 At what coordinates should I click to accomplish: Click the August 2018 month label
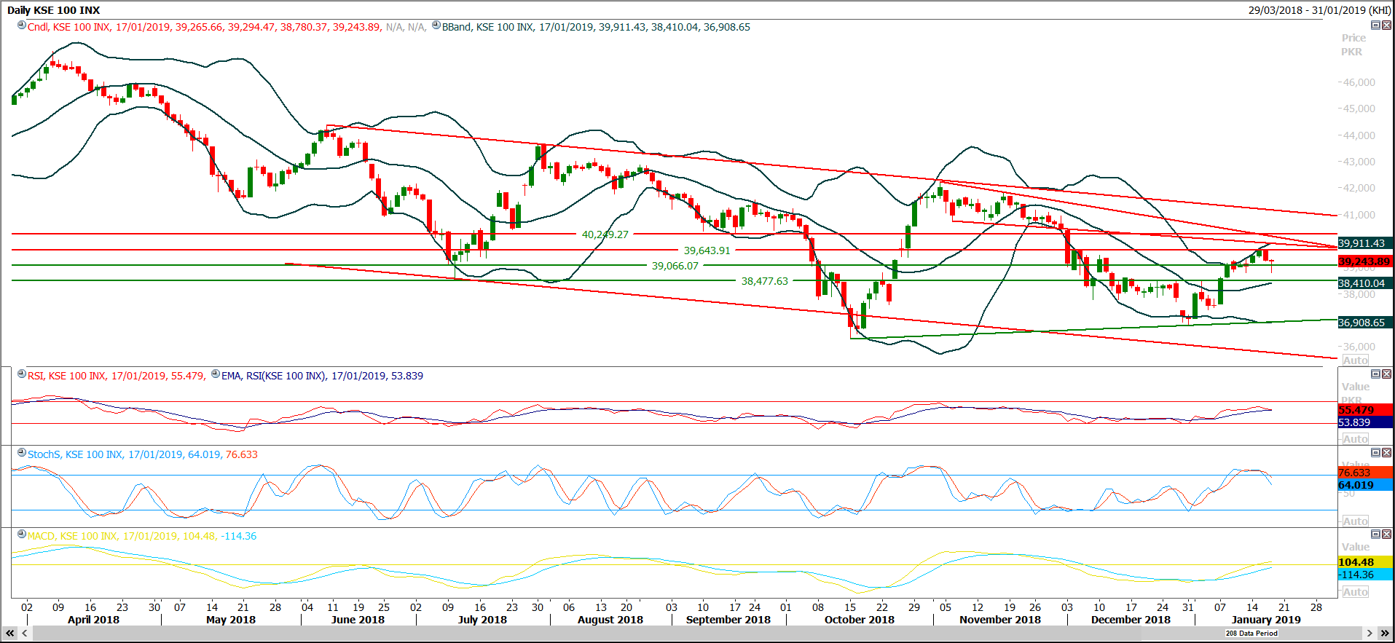point(610,620)
